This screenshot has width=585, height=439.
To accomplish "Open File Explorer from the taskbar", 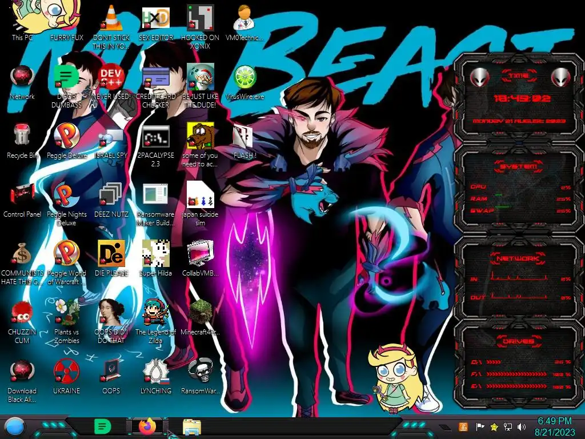I will [192, 427].
